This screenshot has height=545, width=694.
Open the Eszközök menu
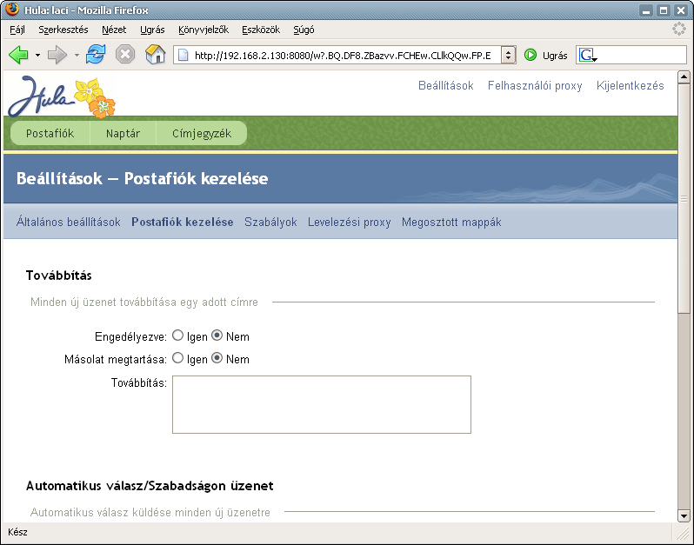click(261, 30)
